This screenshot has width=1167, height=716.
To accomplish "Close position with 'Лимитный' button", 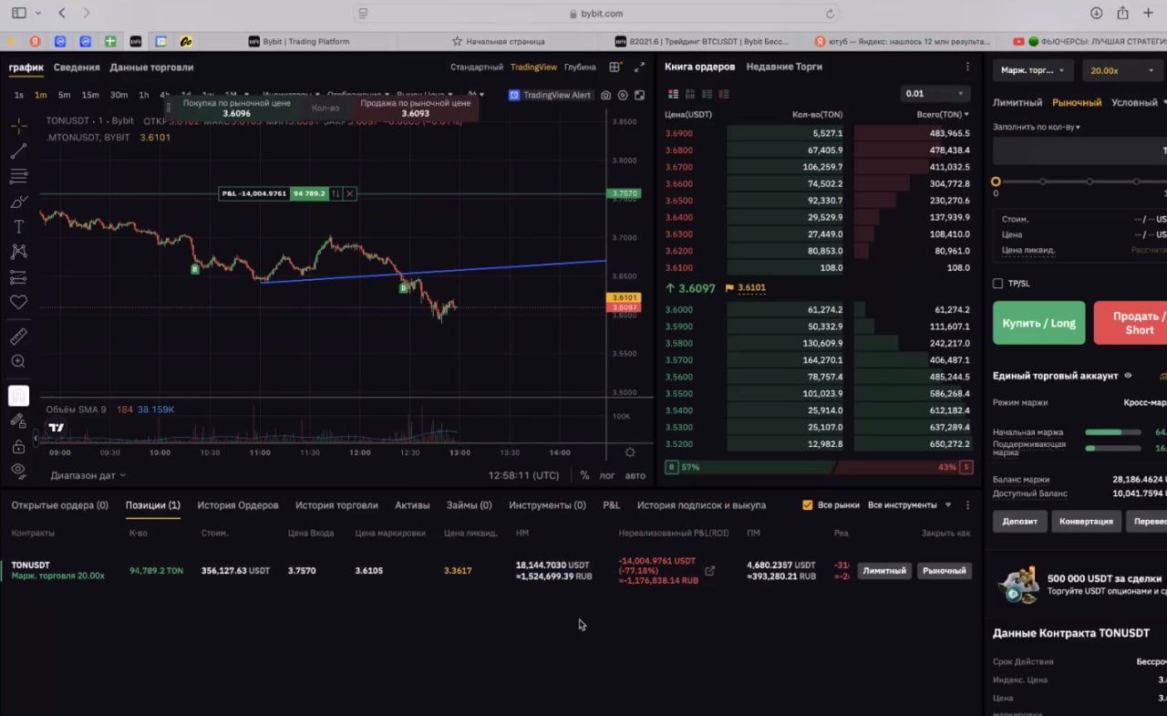I will click(x=884, y=571).
